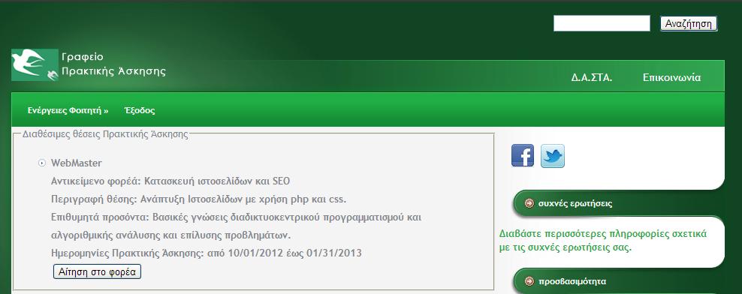742x294 pixels.
Task: Click the WebMaster list bullet icon
Action: pos(42,163)
